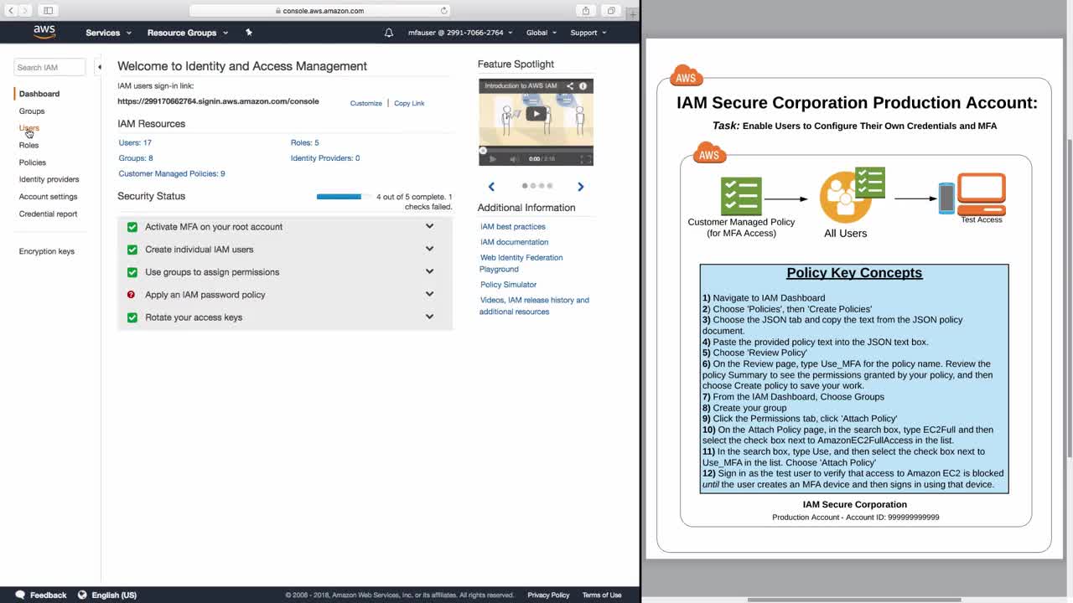This screenshot has height=603, width=1073.
Task: Collapse the IAM navigation pane arrow
Action: [99, 67]
